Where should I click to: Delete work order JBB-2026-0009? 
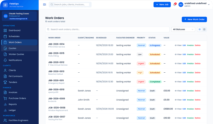coord(198,100)
